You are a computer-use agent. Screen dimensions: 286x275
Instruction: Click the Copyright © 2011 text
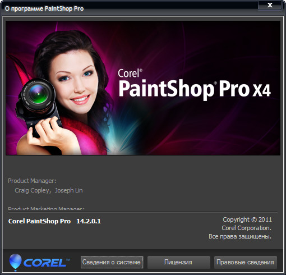[x=247, y=219]
